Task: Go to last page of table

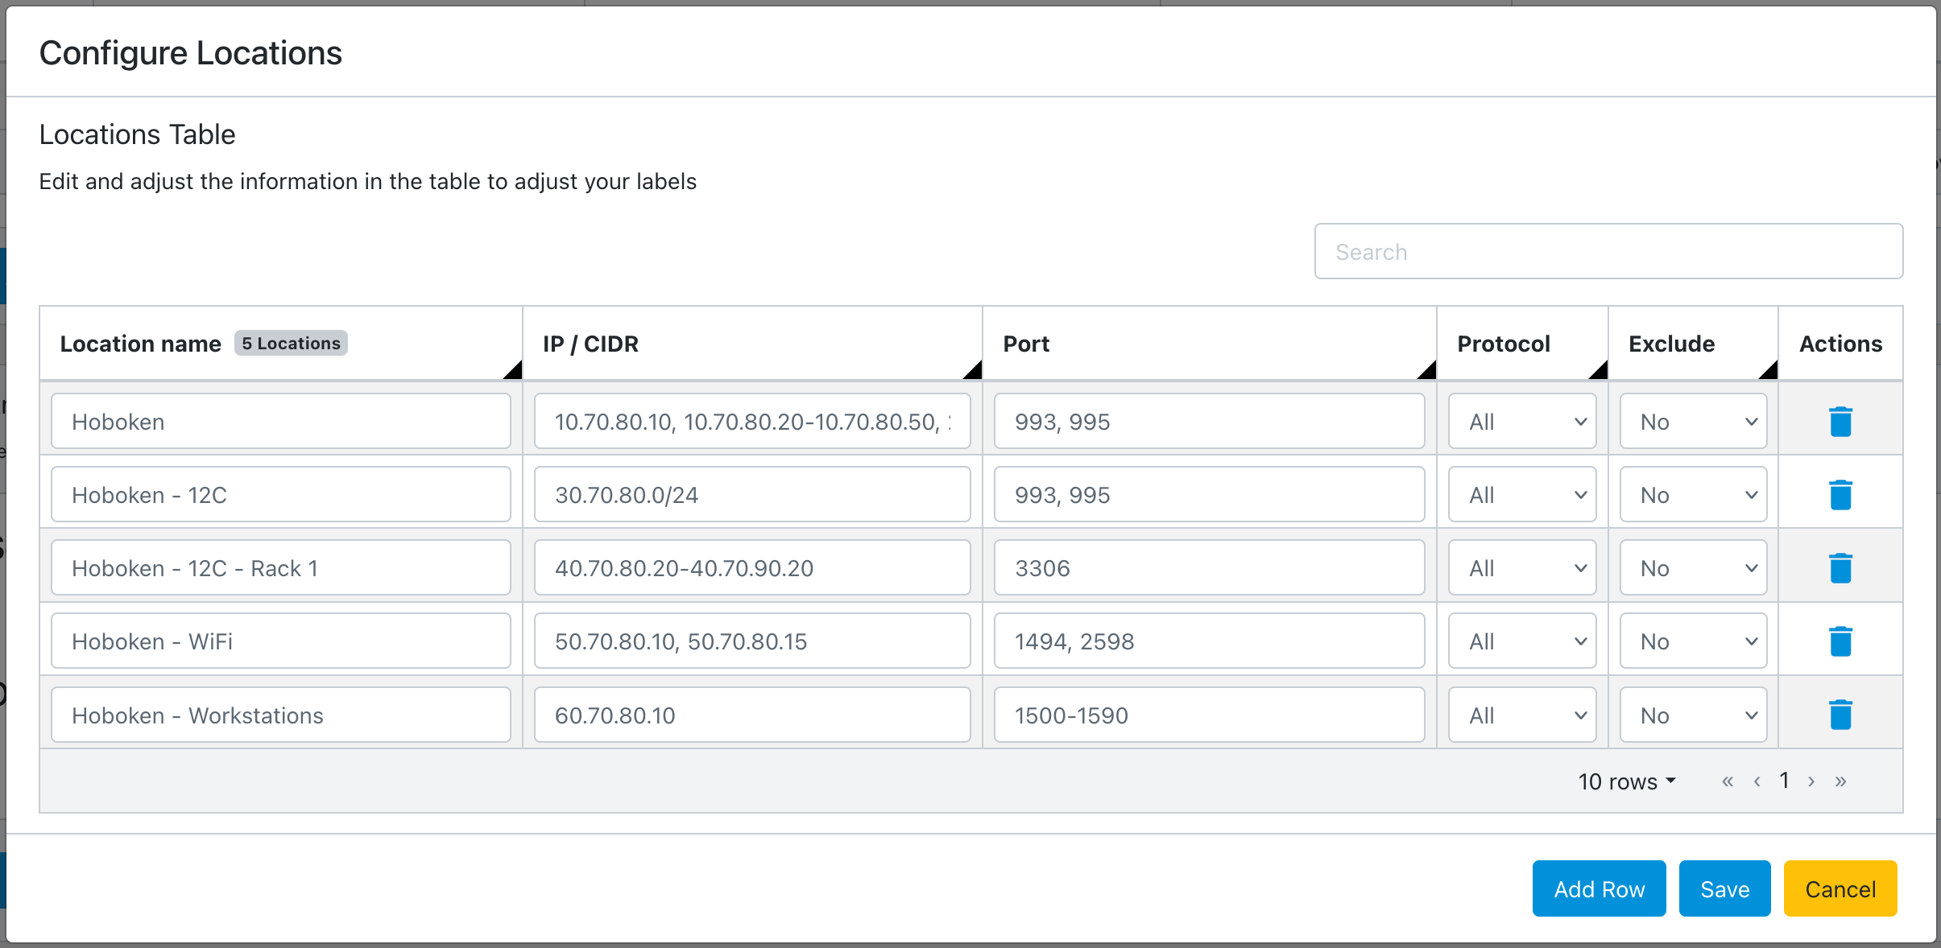Action: [x=1840, y=781]
